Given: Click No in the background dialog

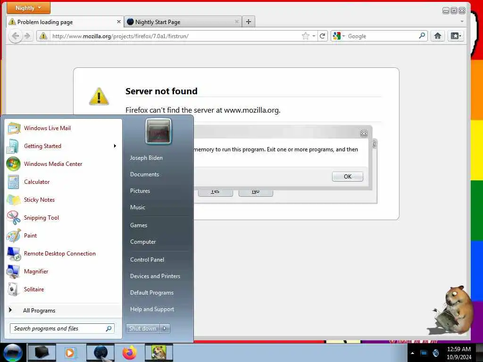Looking at the screenshot, I should click(x=255, y=192).
